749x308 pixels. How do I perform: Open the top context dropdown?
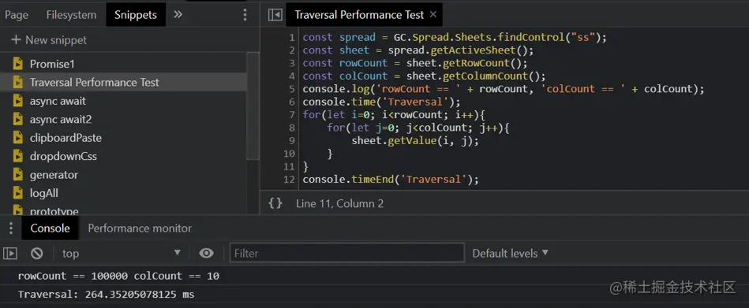122,253
